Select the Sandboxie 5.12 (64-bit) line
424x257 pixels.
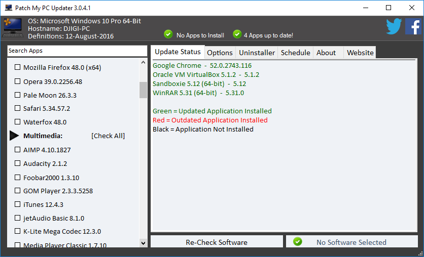tap(199, 84)
